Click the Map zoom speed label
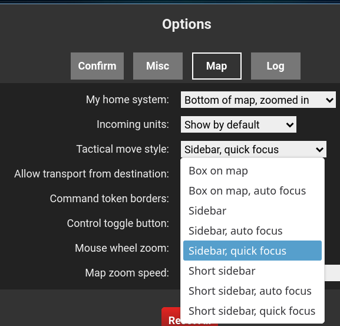Viewport: 340px width, 326px height. point(127,273)
